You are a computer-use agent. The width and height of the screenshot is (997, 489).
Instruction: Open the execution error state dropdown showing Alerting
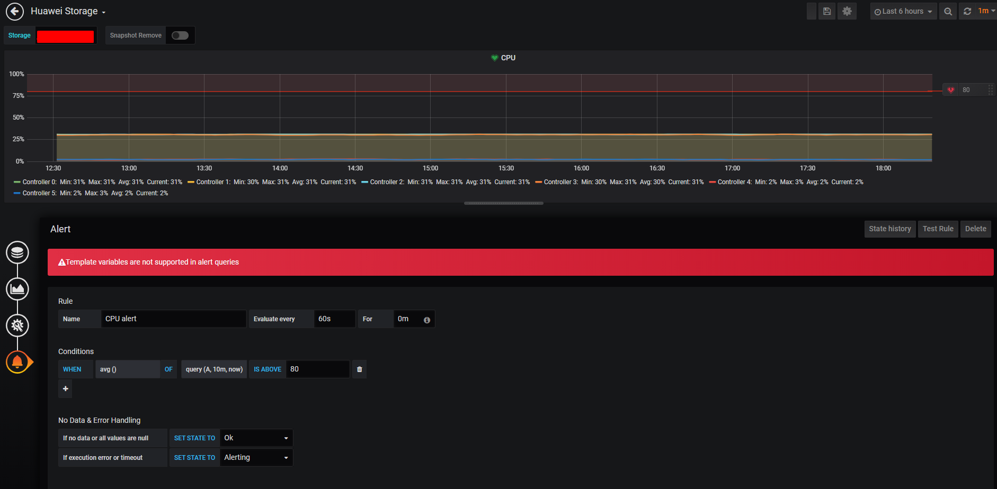click(256, 457)
